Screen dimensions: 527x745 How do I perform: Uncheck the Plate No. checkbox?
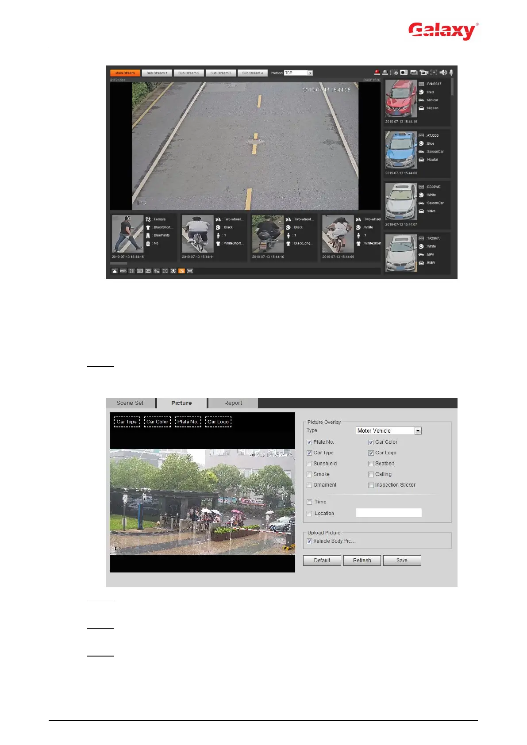click(309, 442)
